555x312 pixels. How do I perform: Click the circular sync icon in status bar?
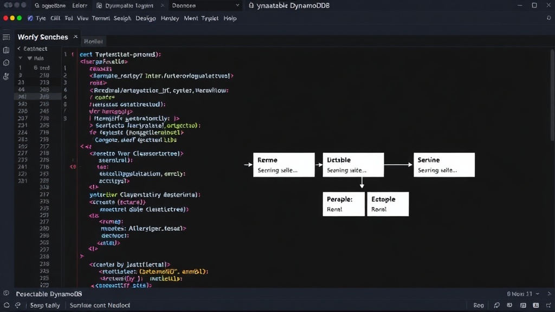point(7,305)
